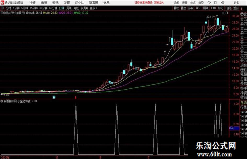Open the sub-chart 股票指标网 settings circle icon

(x=2, y=101)
